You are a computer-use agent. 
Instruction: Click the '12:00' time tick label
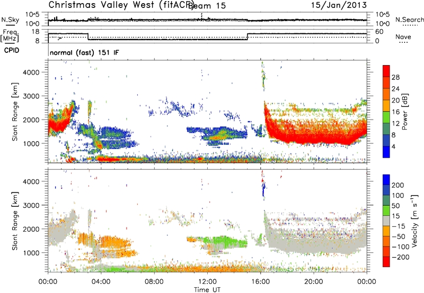[207, 282]
